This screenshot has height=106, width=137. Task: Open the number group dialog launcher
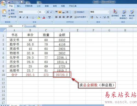109,22
